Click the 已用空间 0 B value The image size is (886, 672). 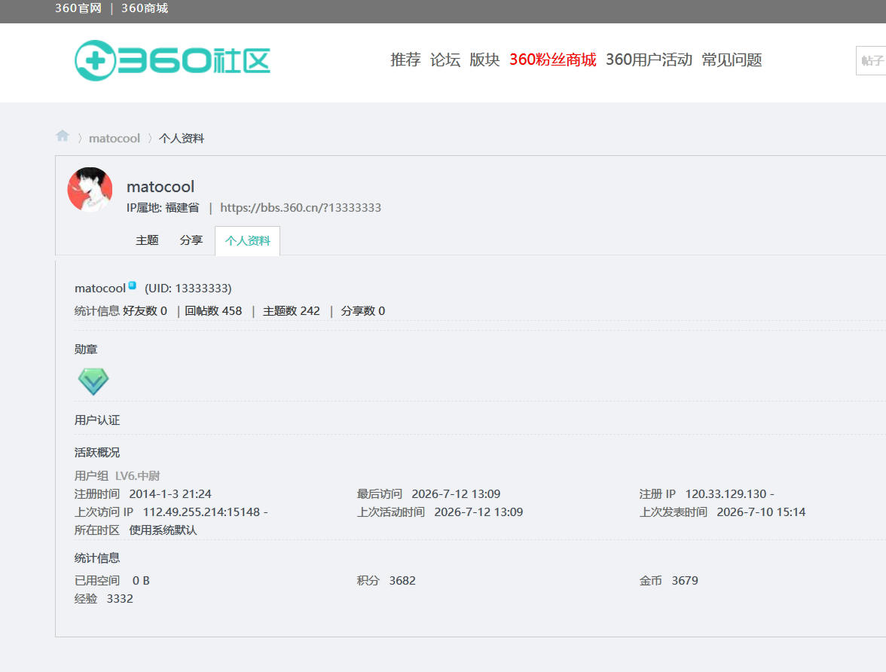pos(141,580)
